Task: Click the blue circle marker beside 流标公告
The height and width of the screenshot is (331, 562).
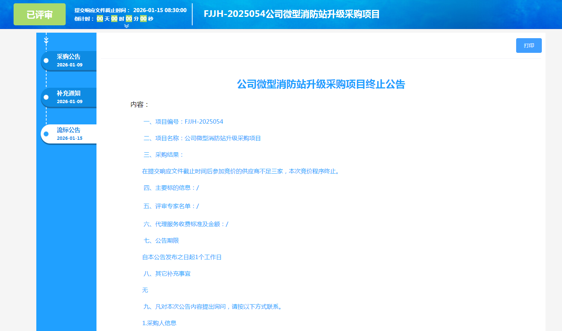Action: point(46,134)
